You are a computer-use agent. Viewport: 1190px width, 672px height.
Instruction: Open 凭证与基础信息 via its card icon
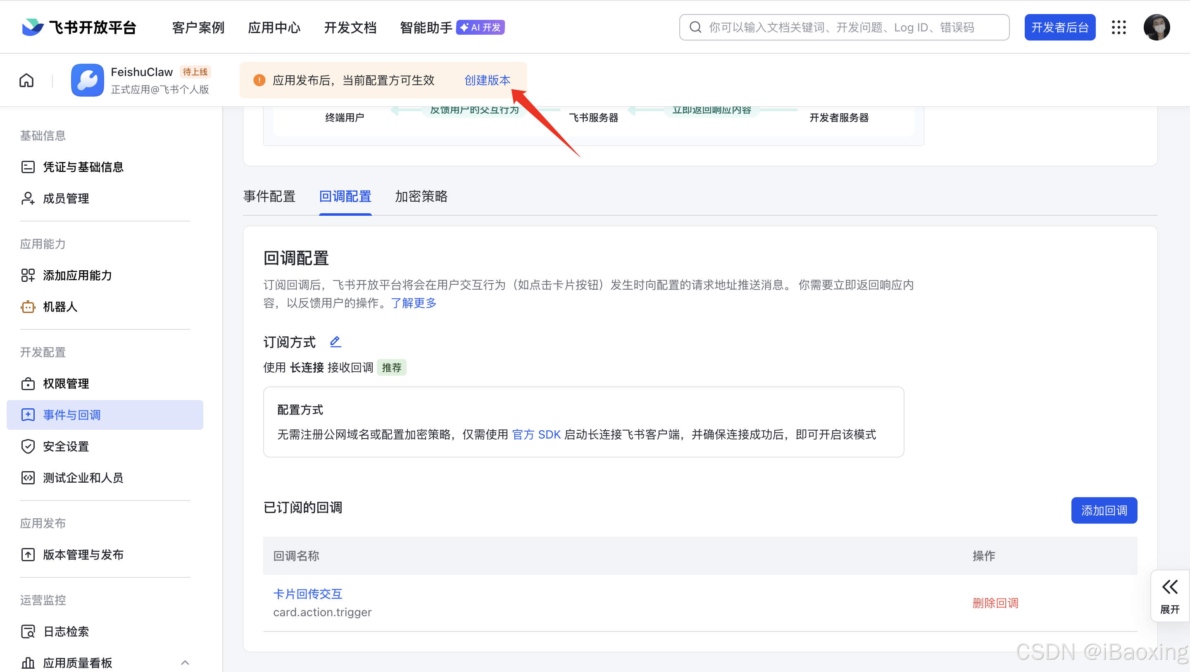[28, 167]
